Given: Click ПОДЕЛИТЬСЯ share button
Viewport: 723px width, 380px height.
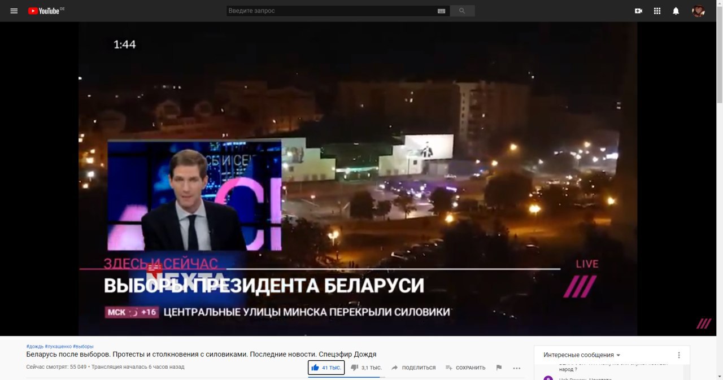Looking at the screenshot, I should (413, 368).
